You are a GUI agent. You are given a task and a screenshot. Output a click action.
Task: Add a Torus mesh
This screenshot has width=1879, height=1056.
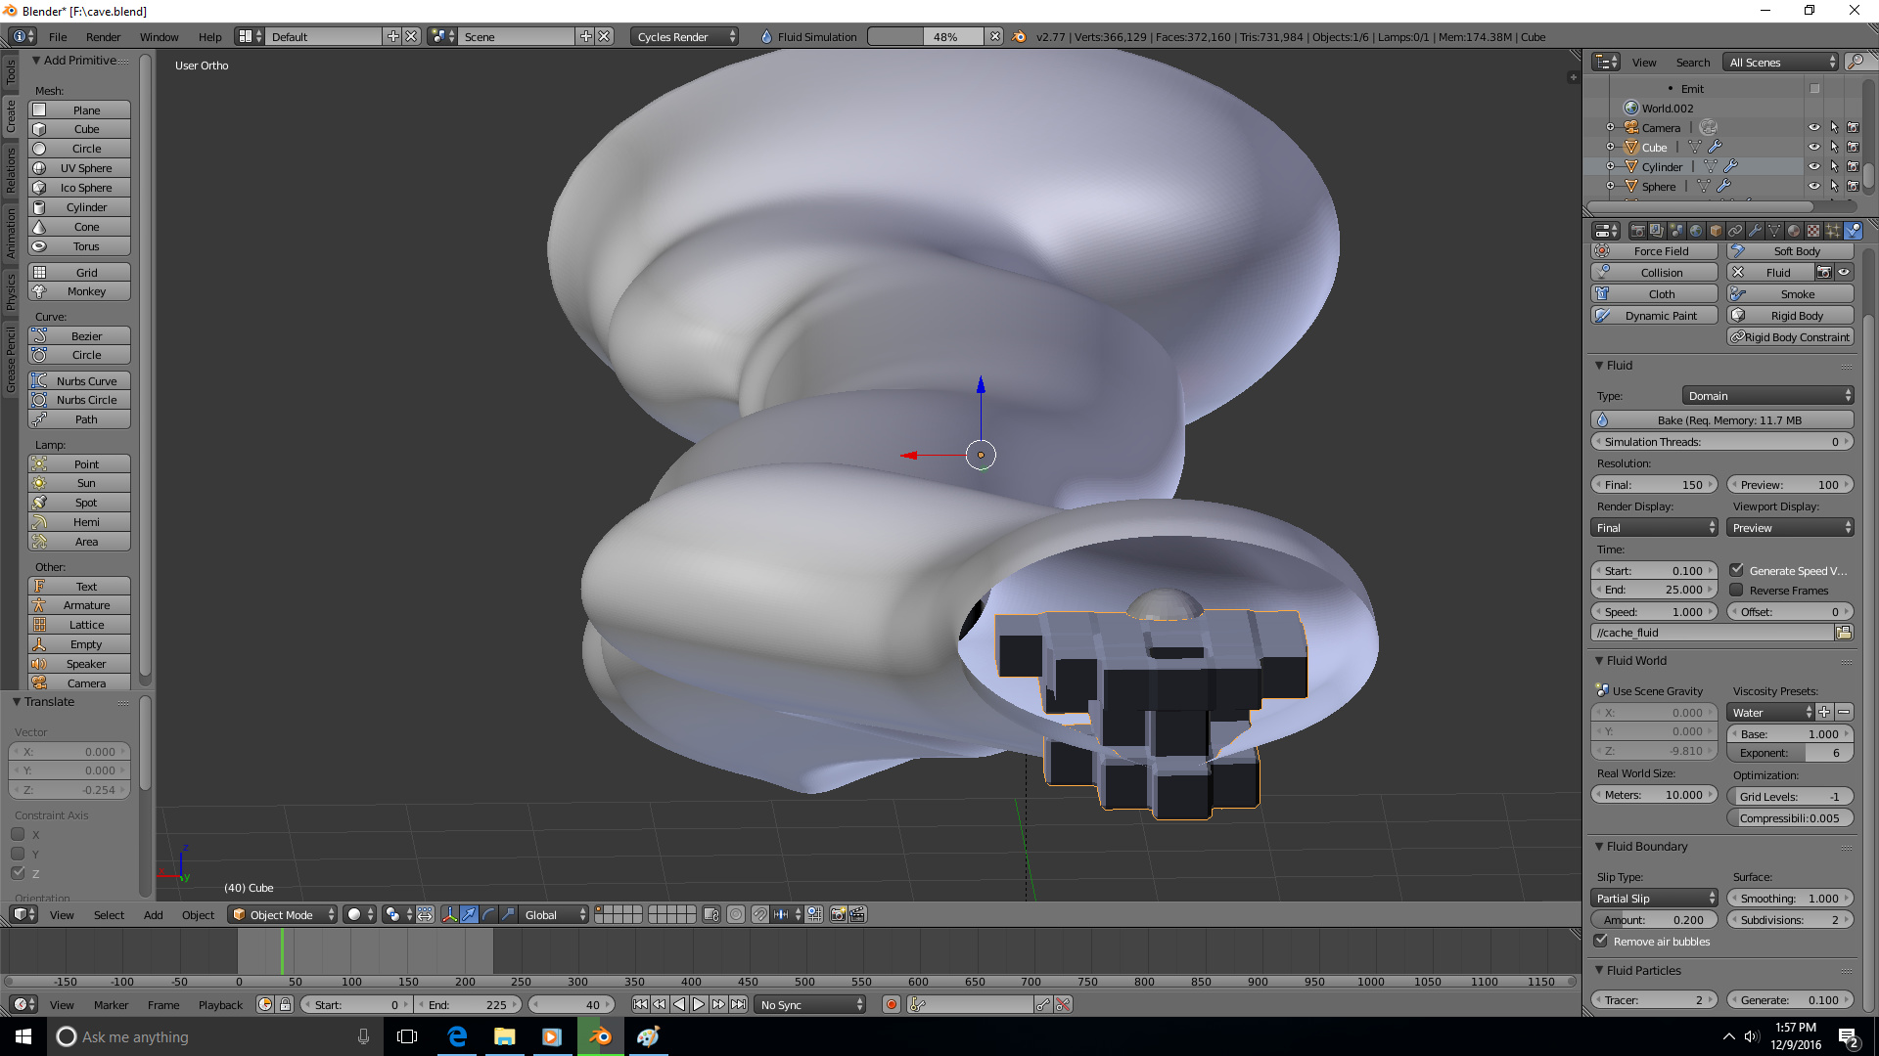79,246
